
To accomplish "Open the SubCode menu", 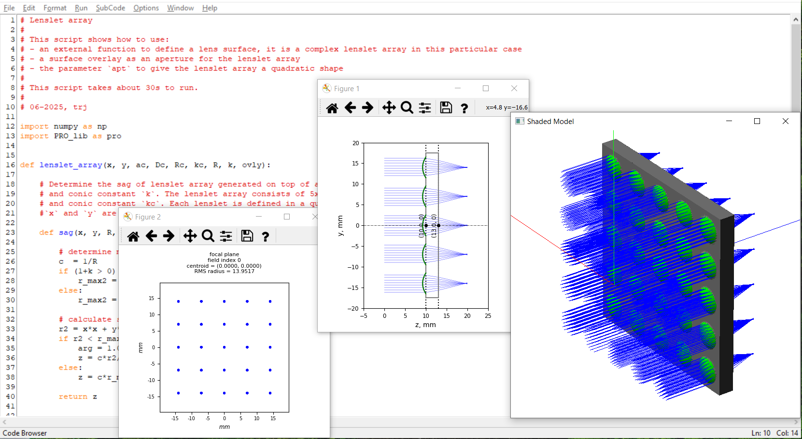I will 110,8.
